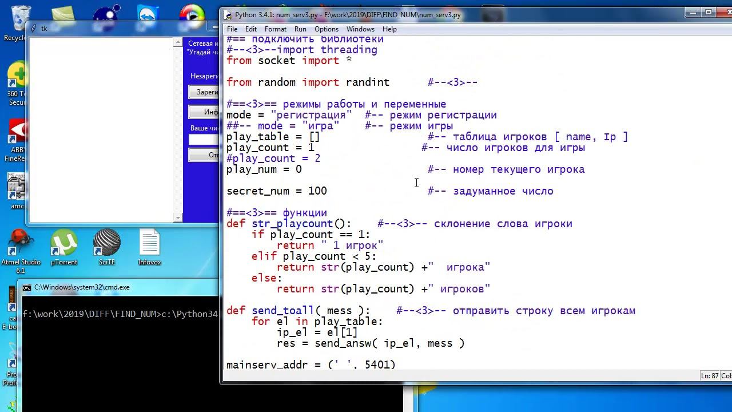Focus the 'Ваше число' entry field
The image size is (732, 412).
(204, 140)
